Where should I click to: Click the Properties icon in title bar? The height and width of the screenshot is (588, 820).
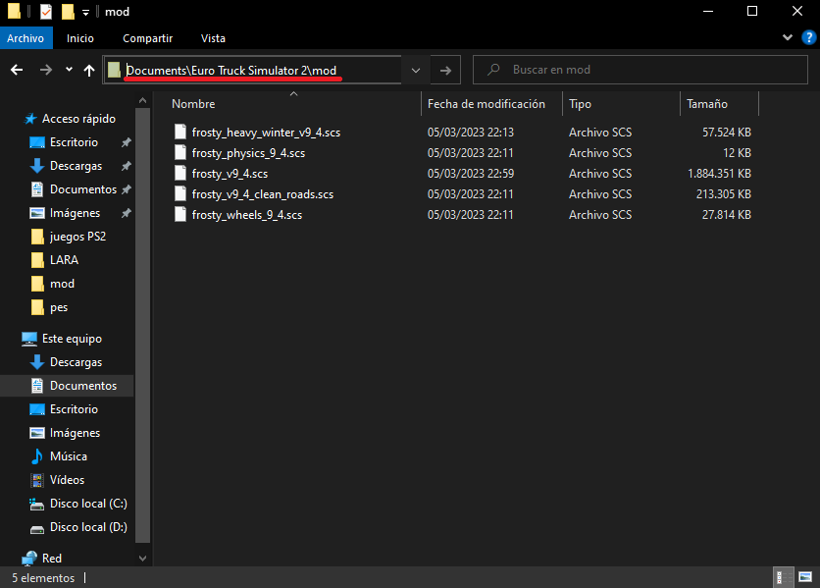(46, 12)
